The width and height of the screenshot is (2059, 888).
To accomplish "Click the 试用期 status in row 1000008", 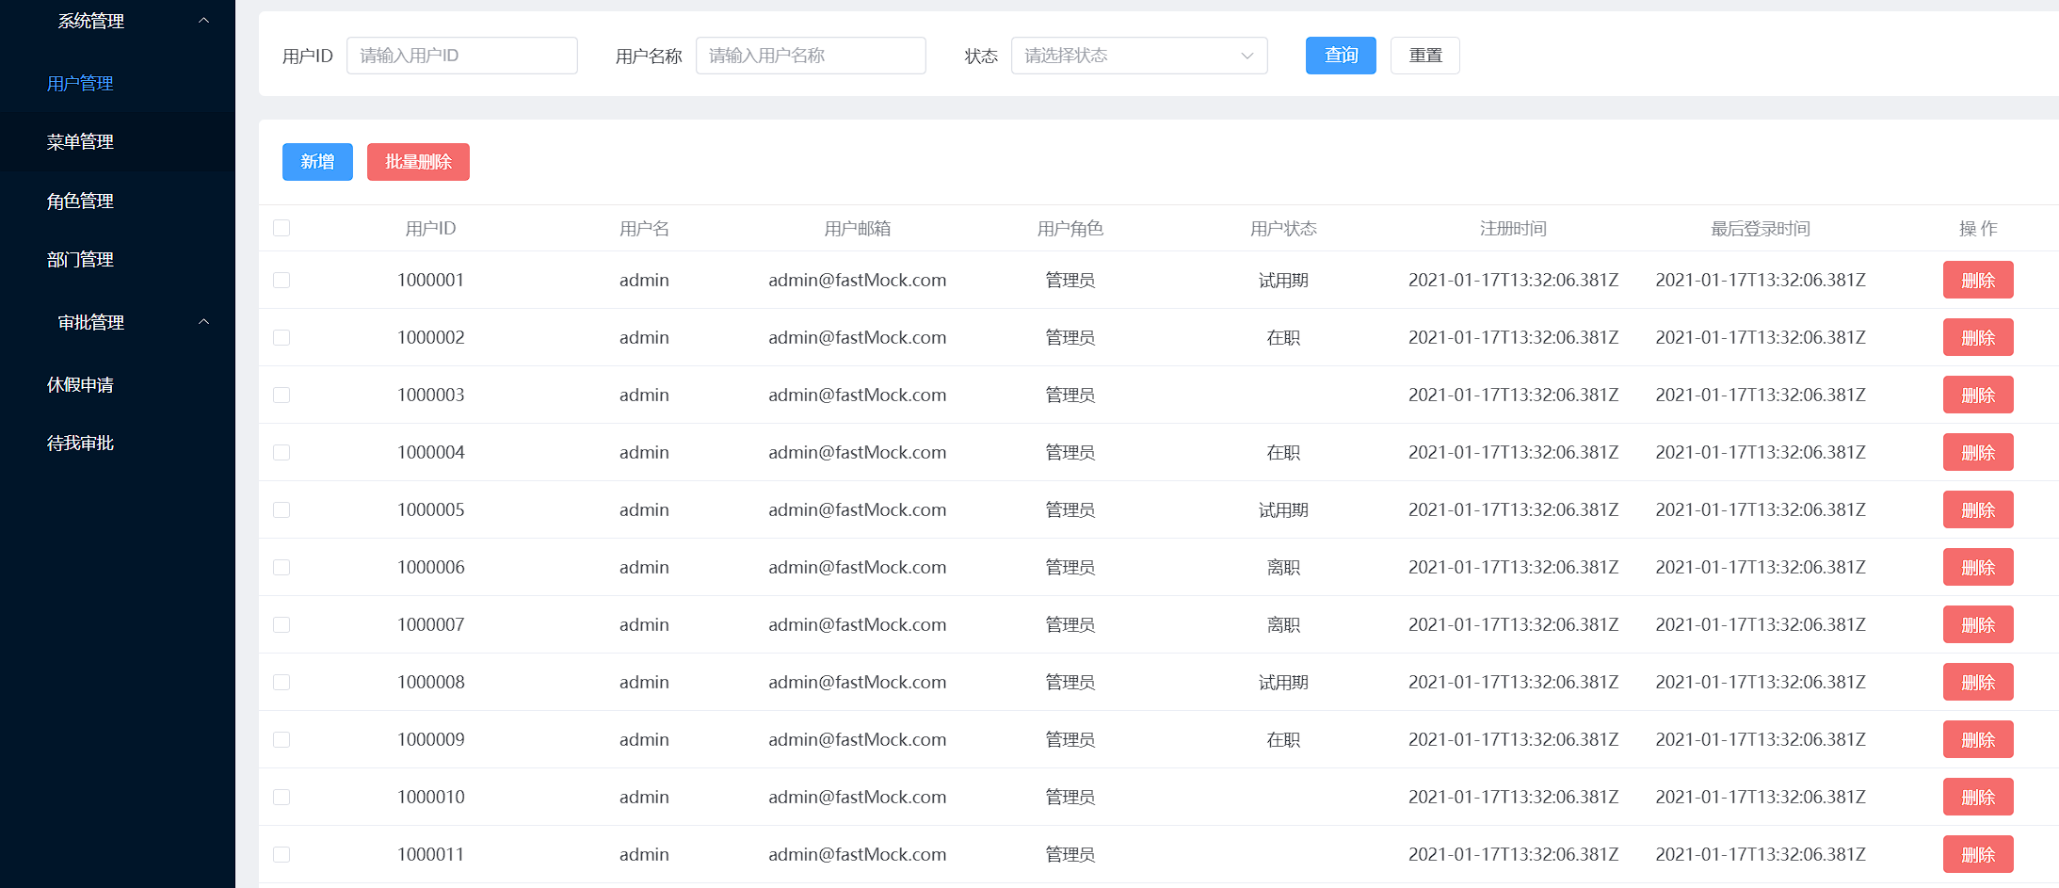I will tap(1283, 682).
